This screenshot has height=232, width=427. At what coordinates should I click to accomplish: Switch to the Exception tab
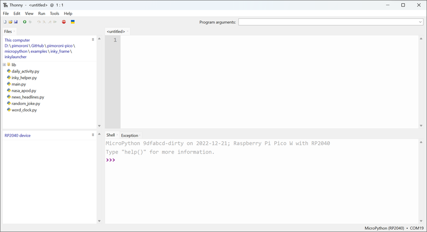click(x=129, y=135)
